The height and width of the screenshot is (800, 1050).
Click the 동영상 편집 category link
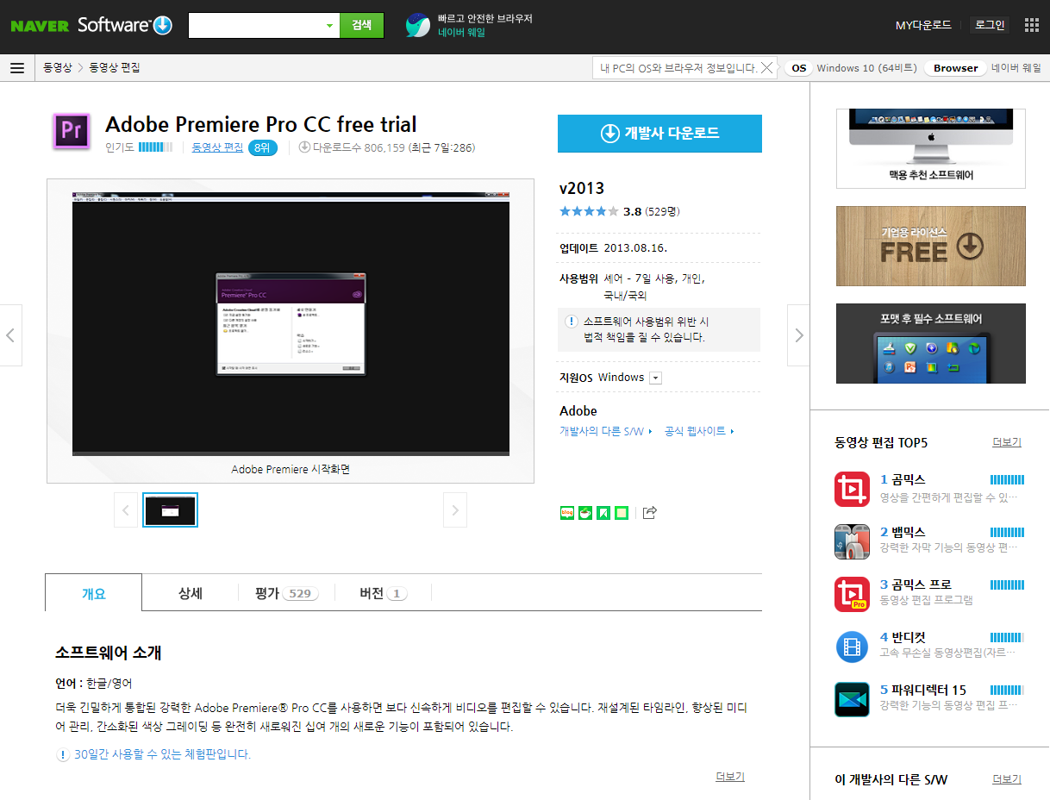pyautogui.click(x=217, y=147)
